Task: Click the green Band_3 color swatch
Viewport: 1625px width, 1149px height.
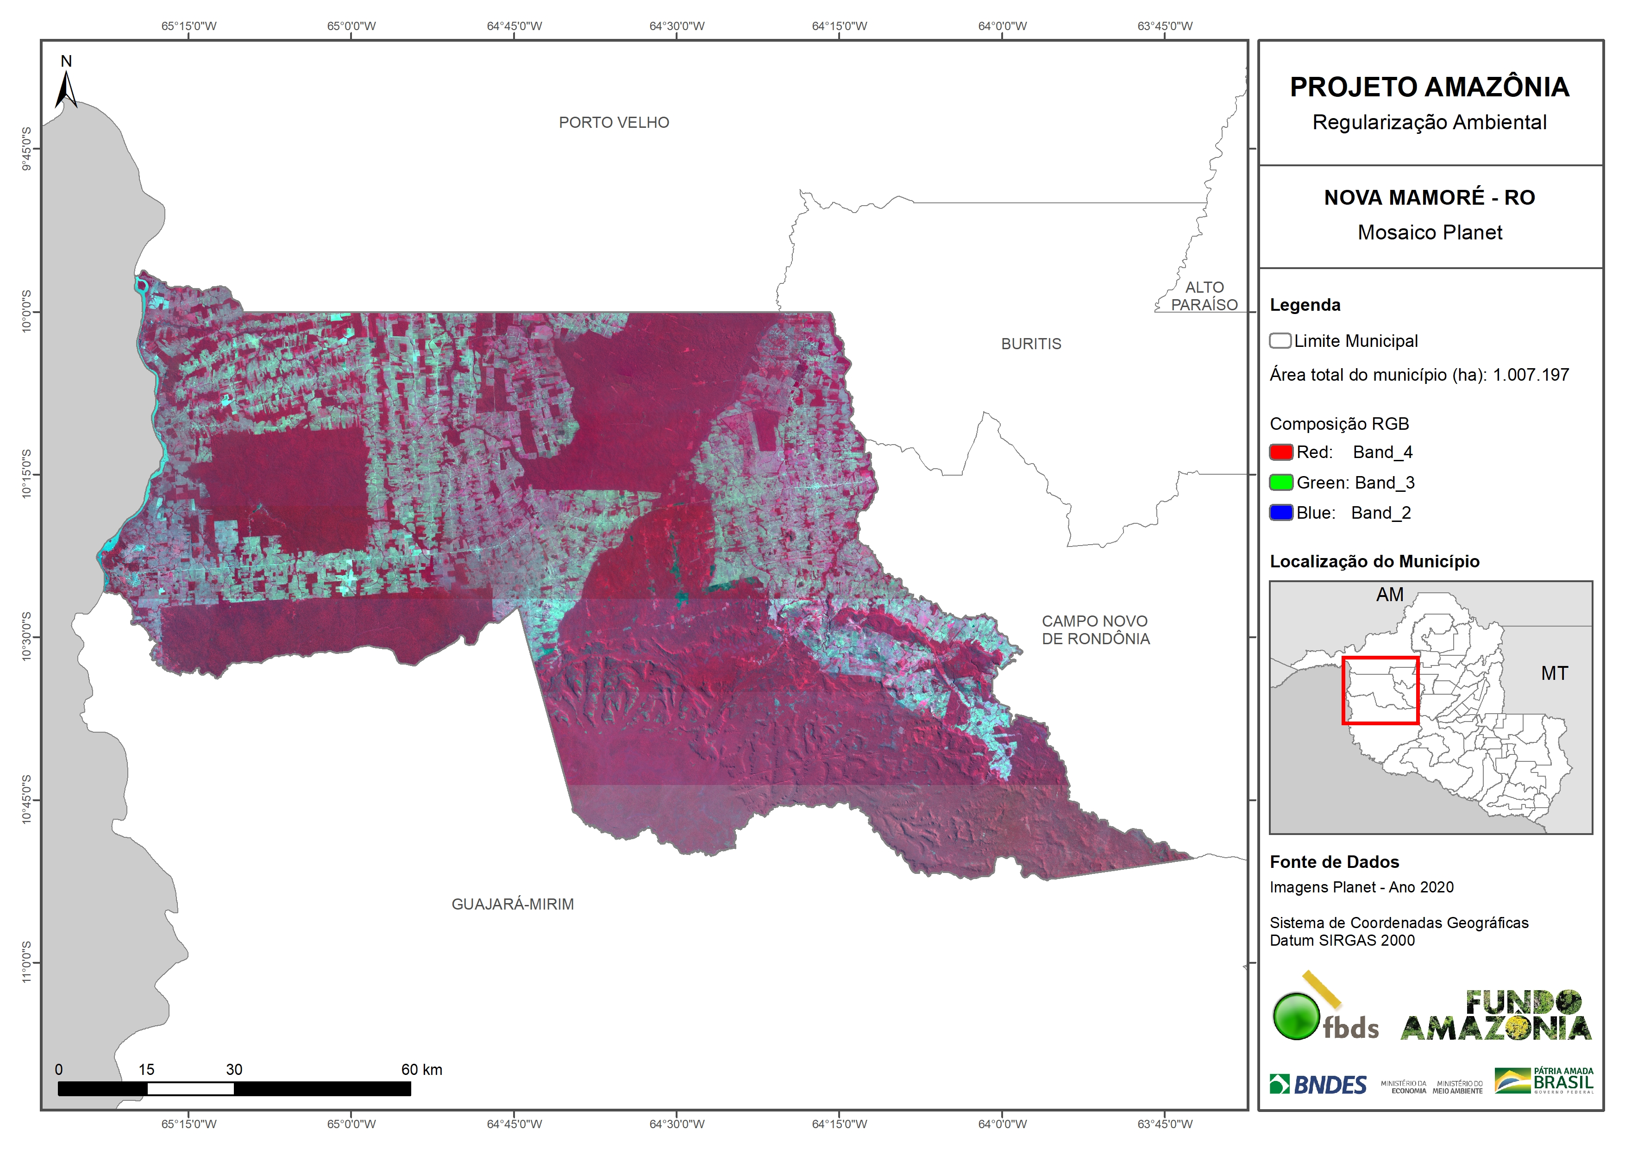Action: pyautogui.click(x=1281, y=483)
